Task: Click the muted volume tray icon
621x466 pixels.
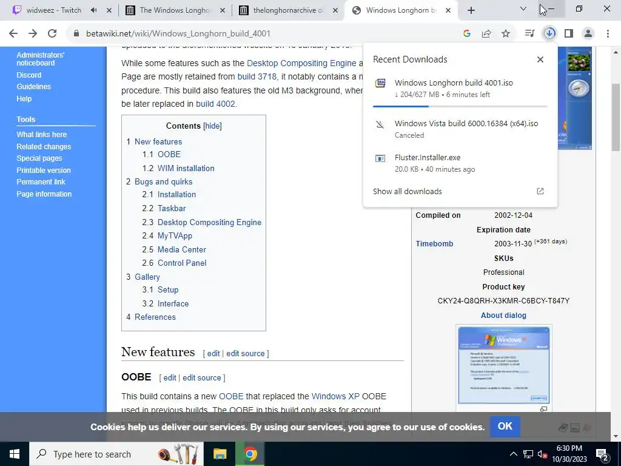Action: 542,454
